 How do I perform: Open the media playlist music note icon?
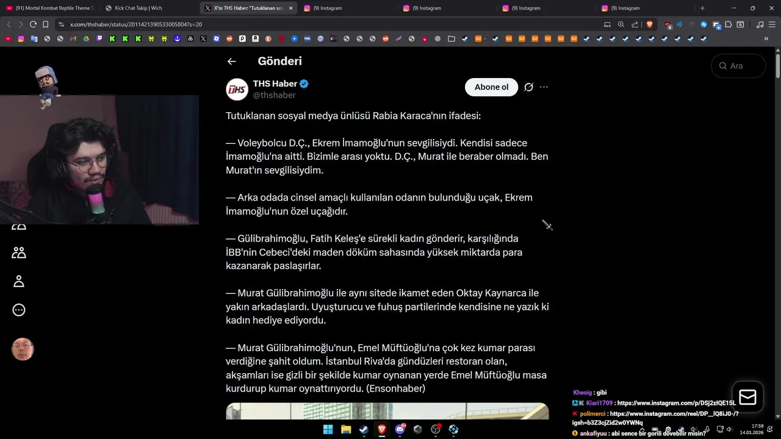click(x=760, y=24)
